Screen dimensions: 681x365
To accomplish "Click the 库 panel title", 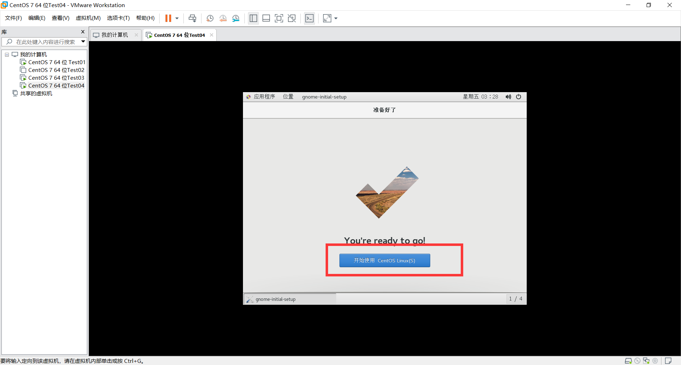I will [4, 32].
